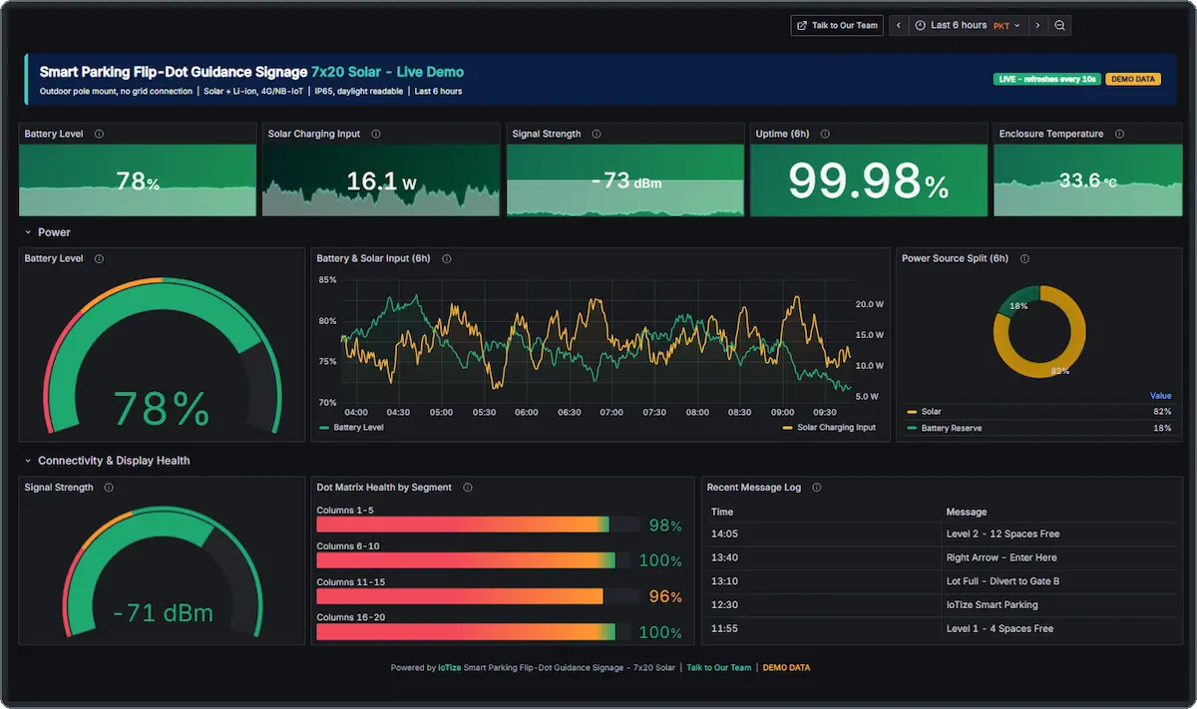The width and height of the screenshot is (1197, 709).
Task: Click the 33.6 °C temperature value
Action: pos(1087,180)
